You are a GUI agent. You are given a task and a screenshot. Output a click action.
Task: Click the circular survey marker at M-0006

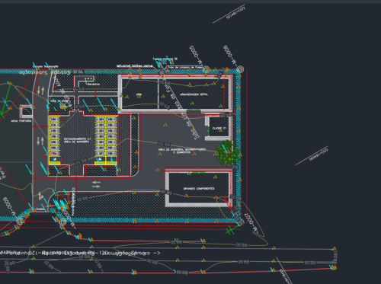coord(240,69)
